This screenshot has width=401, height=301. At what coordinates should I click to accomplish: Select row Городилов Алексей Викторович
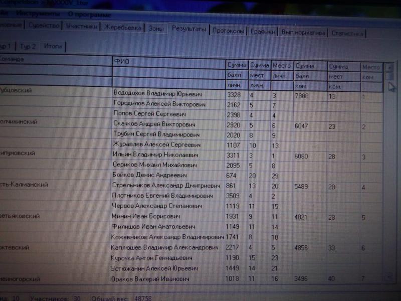[x=159, y=104]
